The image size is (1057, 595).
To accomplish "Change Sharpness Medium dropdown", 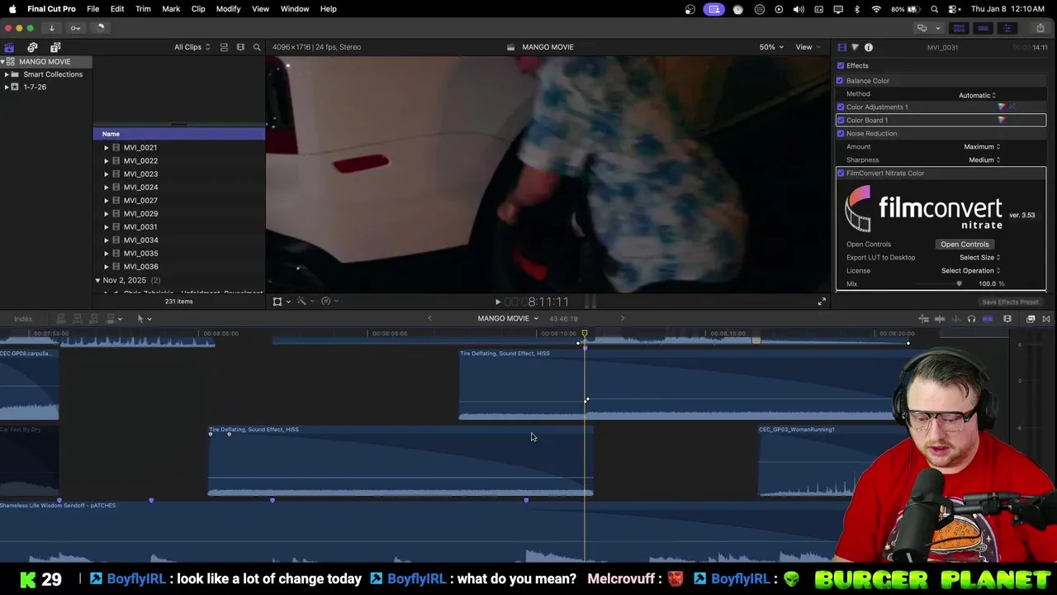I will (984, 160).
